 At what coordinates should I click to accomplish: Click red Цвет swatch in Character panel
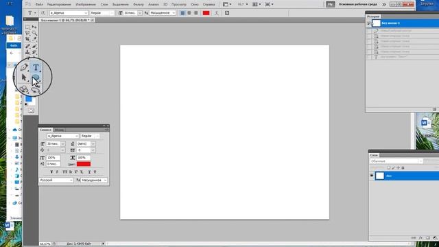(84, 164)
